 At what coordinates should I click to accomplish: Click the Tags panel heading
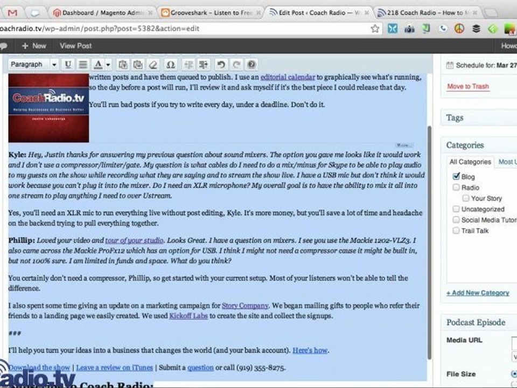coord(455,118)
